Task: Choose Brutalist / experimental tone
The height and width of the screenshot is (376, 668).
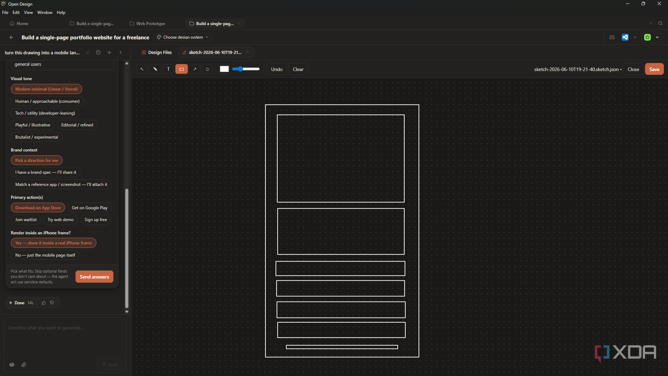Action: coord(37,137)
